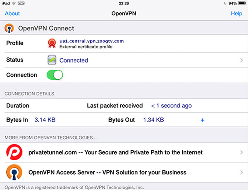Tap the Connected status link
The height and width of the screenshot is (190, 248).
[74, 60]
